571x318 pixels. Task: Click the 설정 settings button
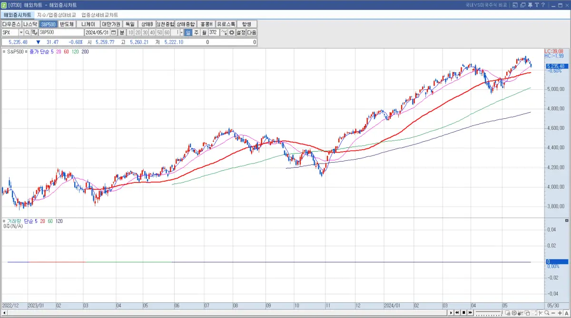point(241,32)
